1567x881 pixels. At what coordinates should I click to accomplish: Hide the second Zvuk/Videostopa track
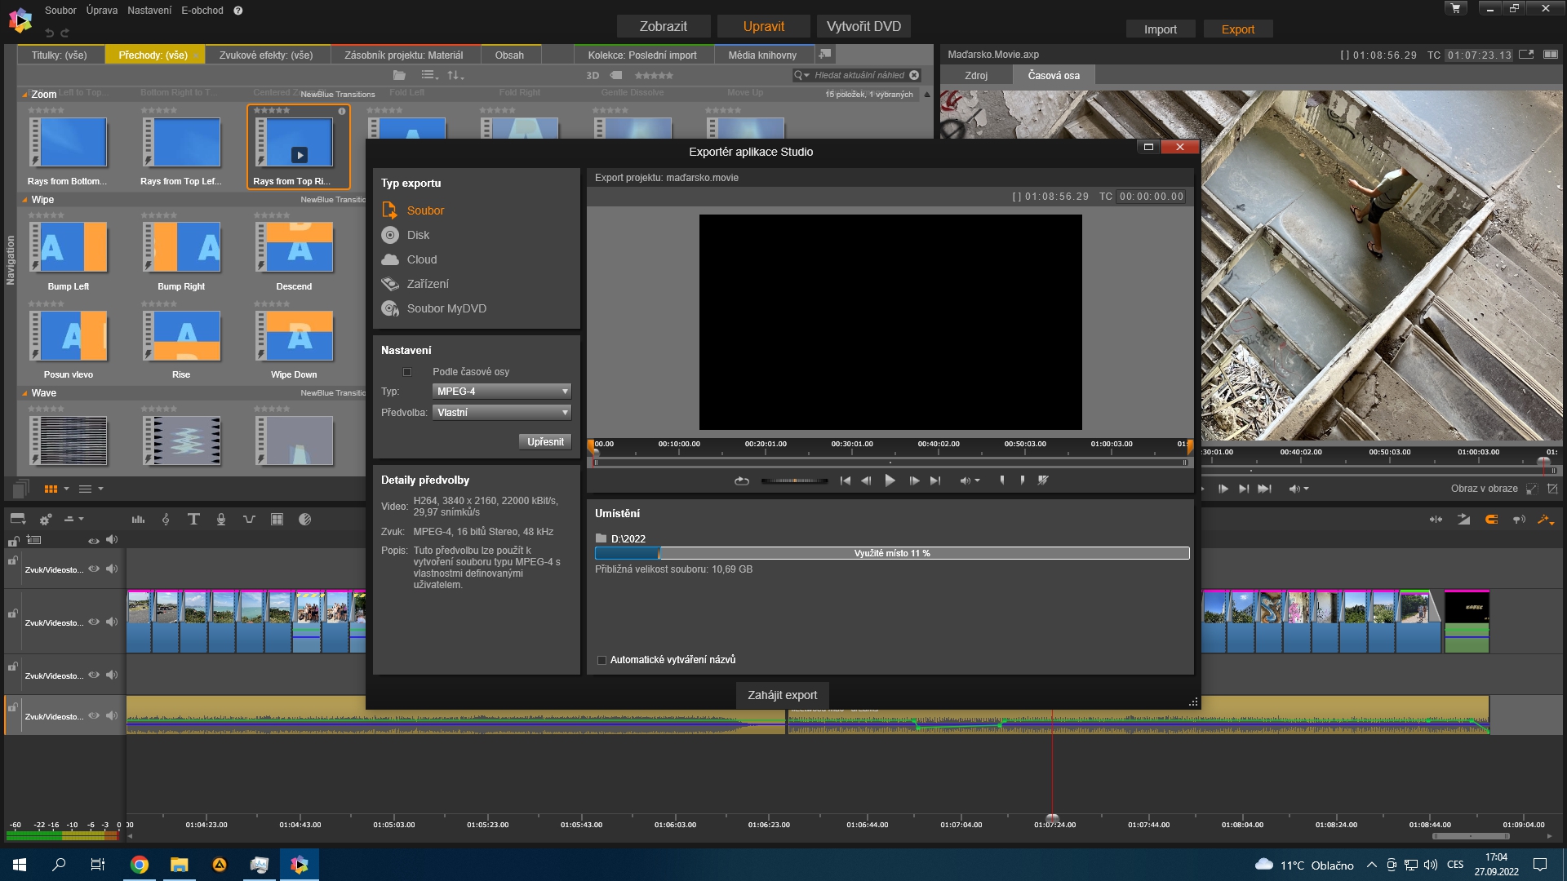(94, 622)
